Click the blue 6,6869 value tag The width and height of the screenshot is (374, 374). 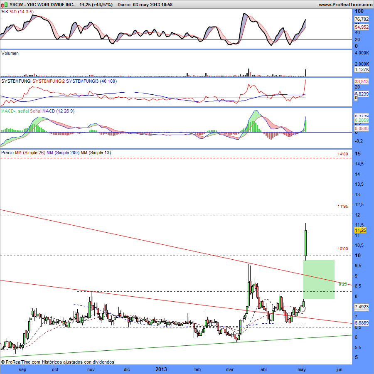coord(362,323)
